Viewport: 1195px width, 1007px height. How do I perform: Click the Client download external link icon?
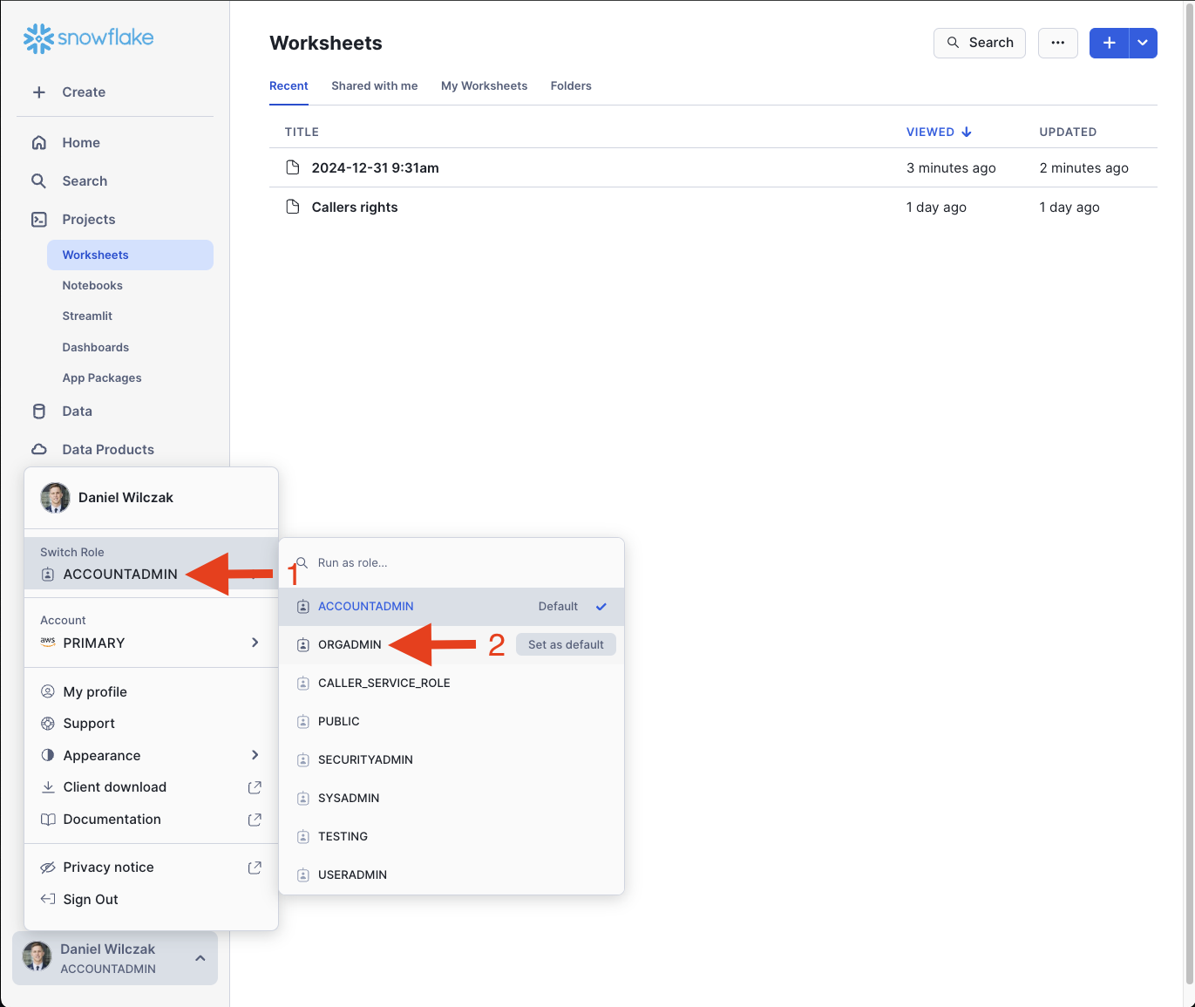[x=255, y=787]
